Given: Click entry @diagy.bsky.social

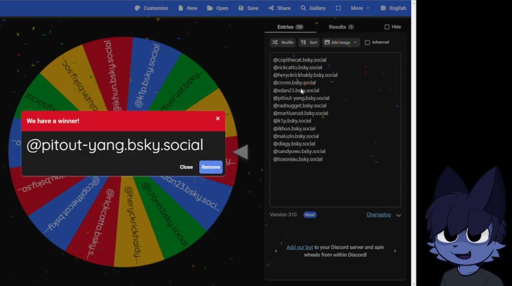Looking at the screenshot, I should click(x=294, y=144).
